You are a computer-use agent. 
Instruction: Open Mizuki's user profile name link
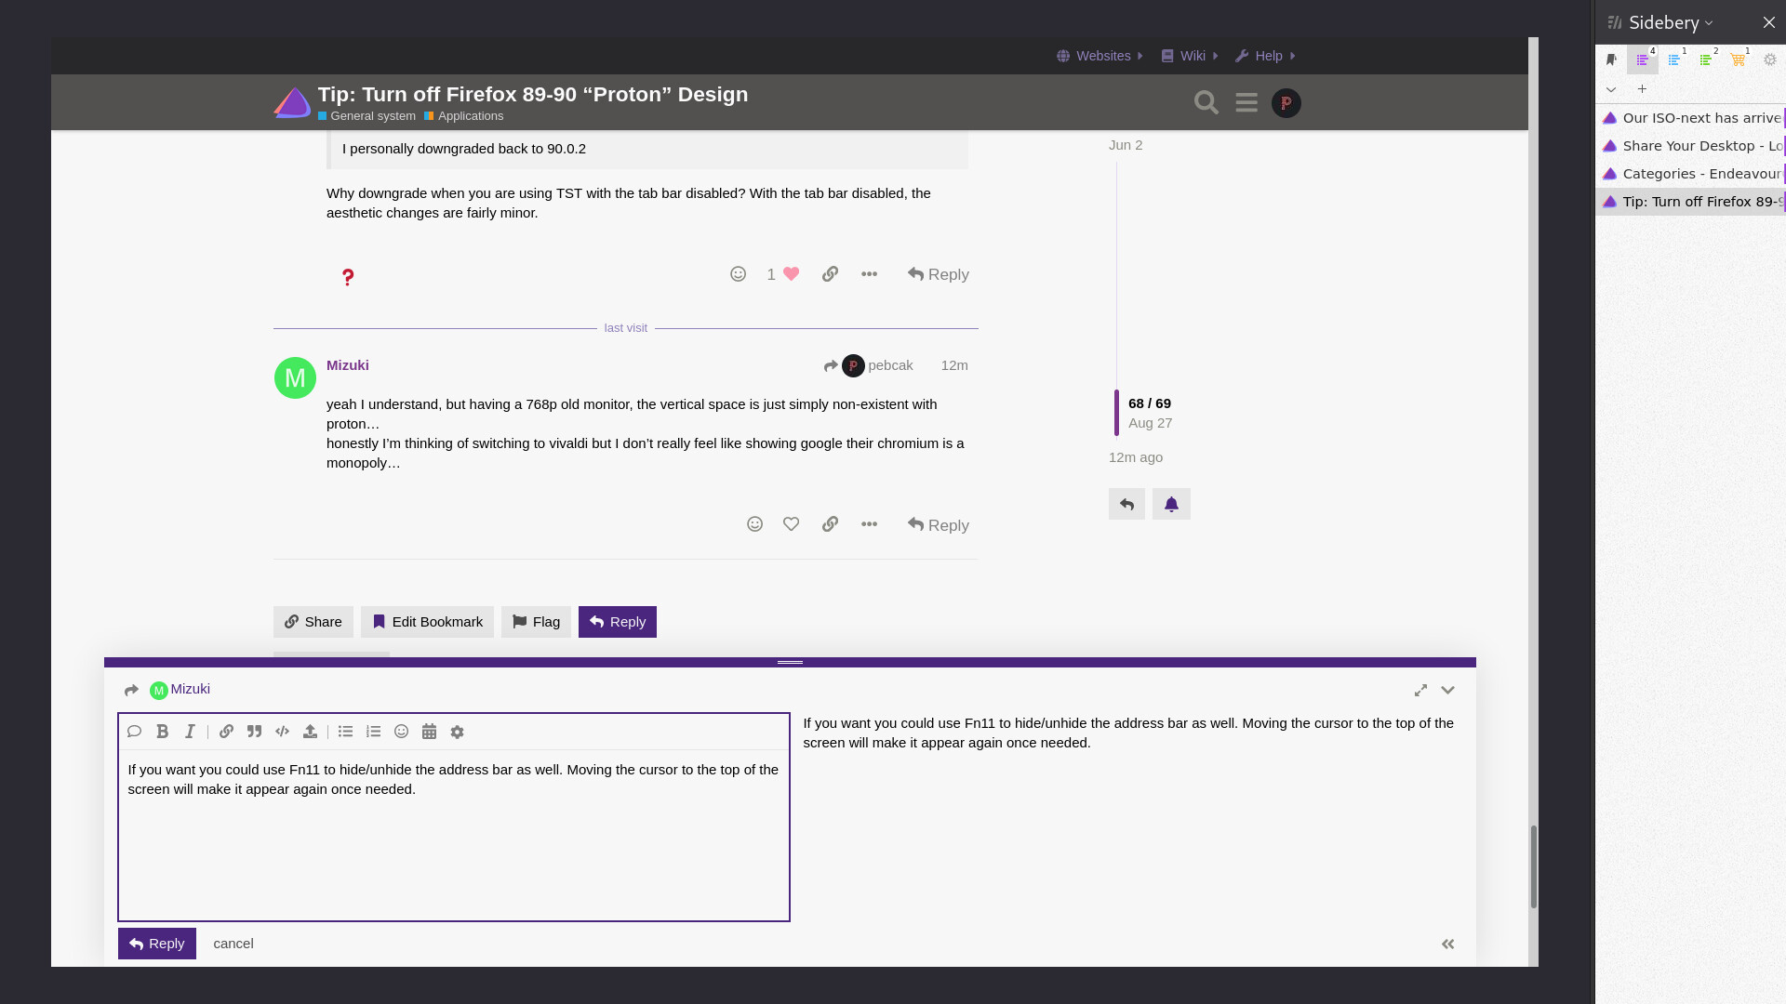tap(348, 365)
